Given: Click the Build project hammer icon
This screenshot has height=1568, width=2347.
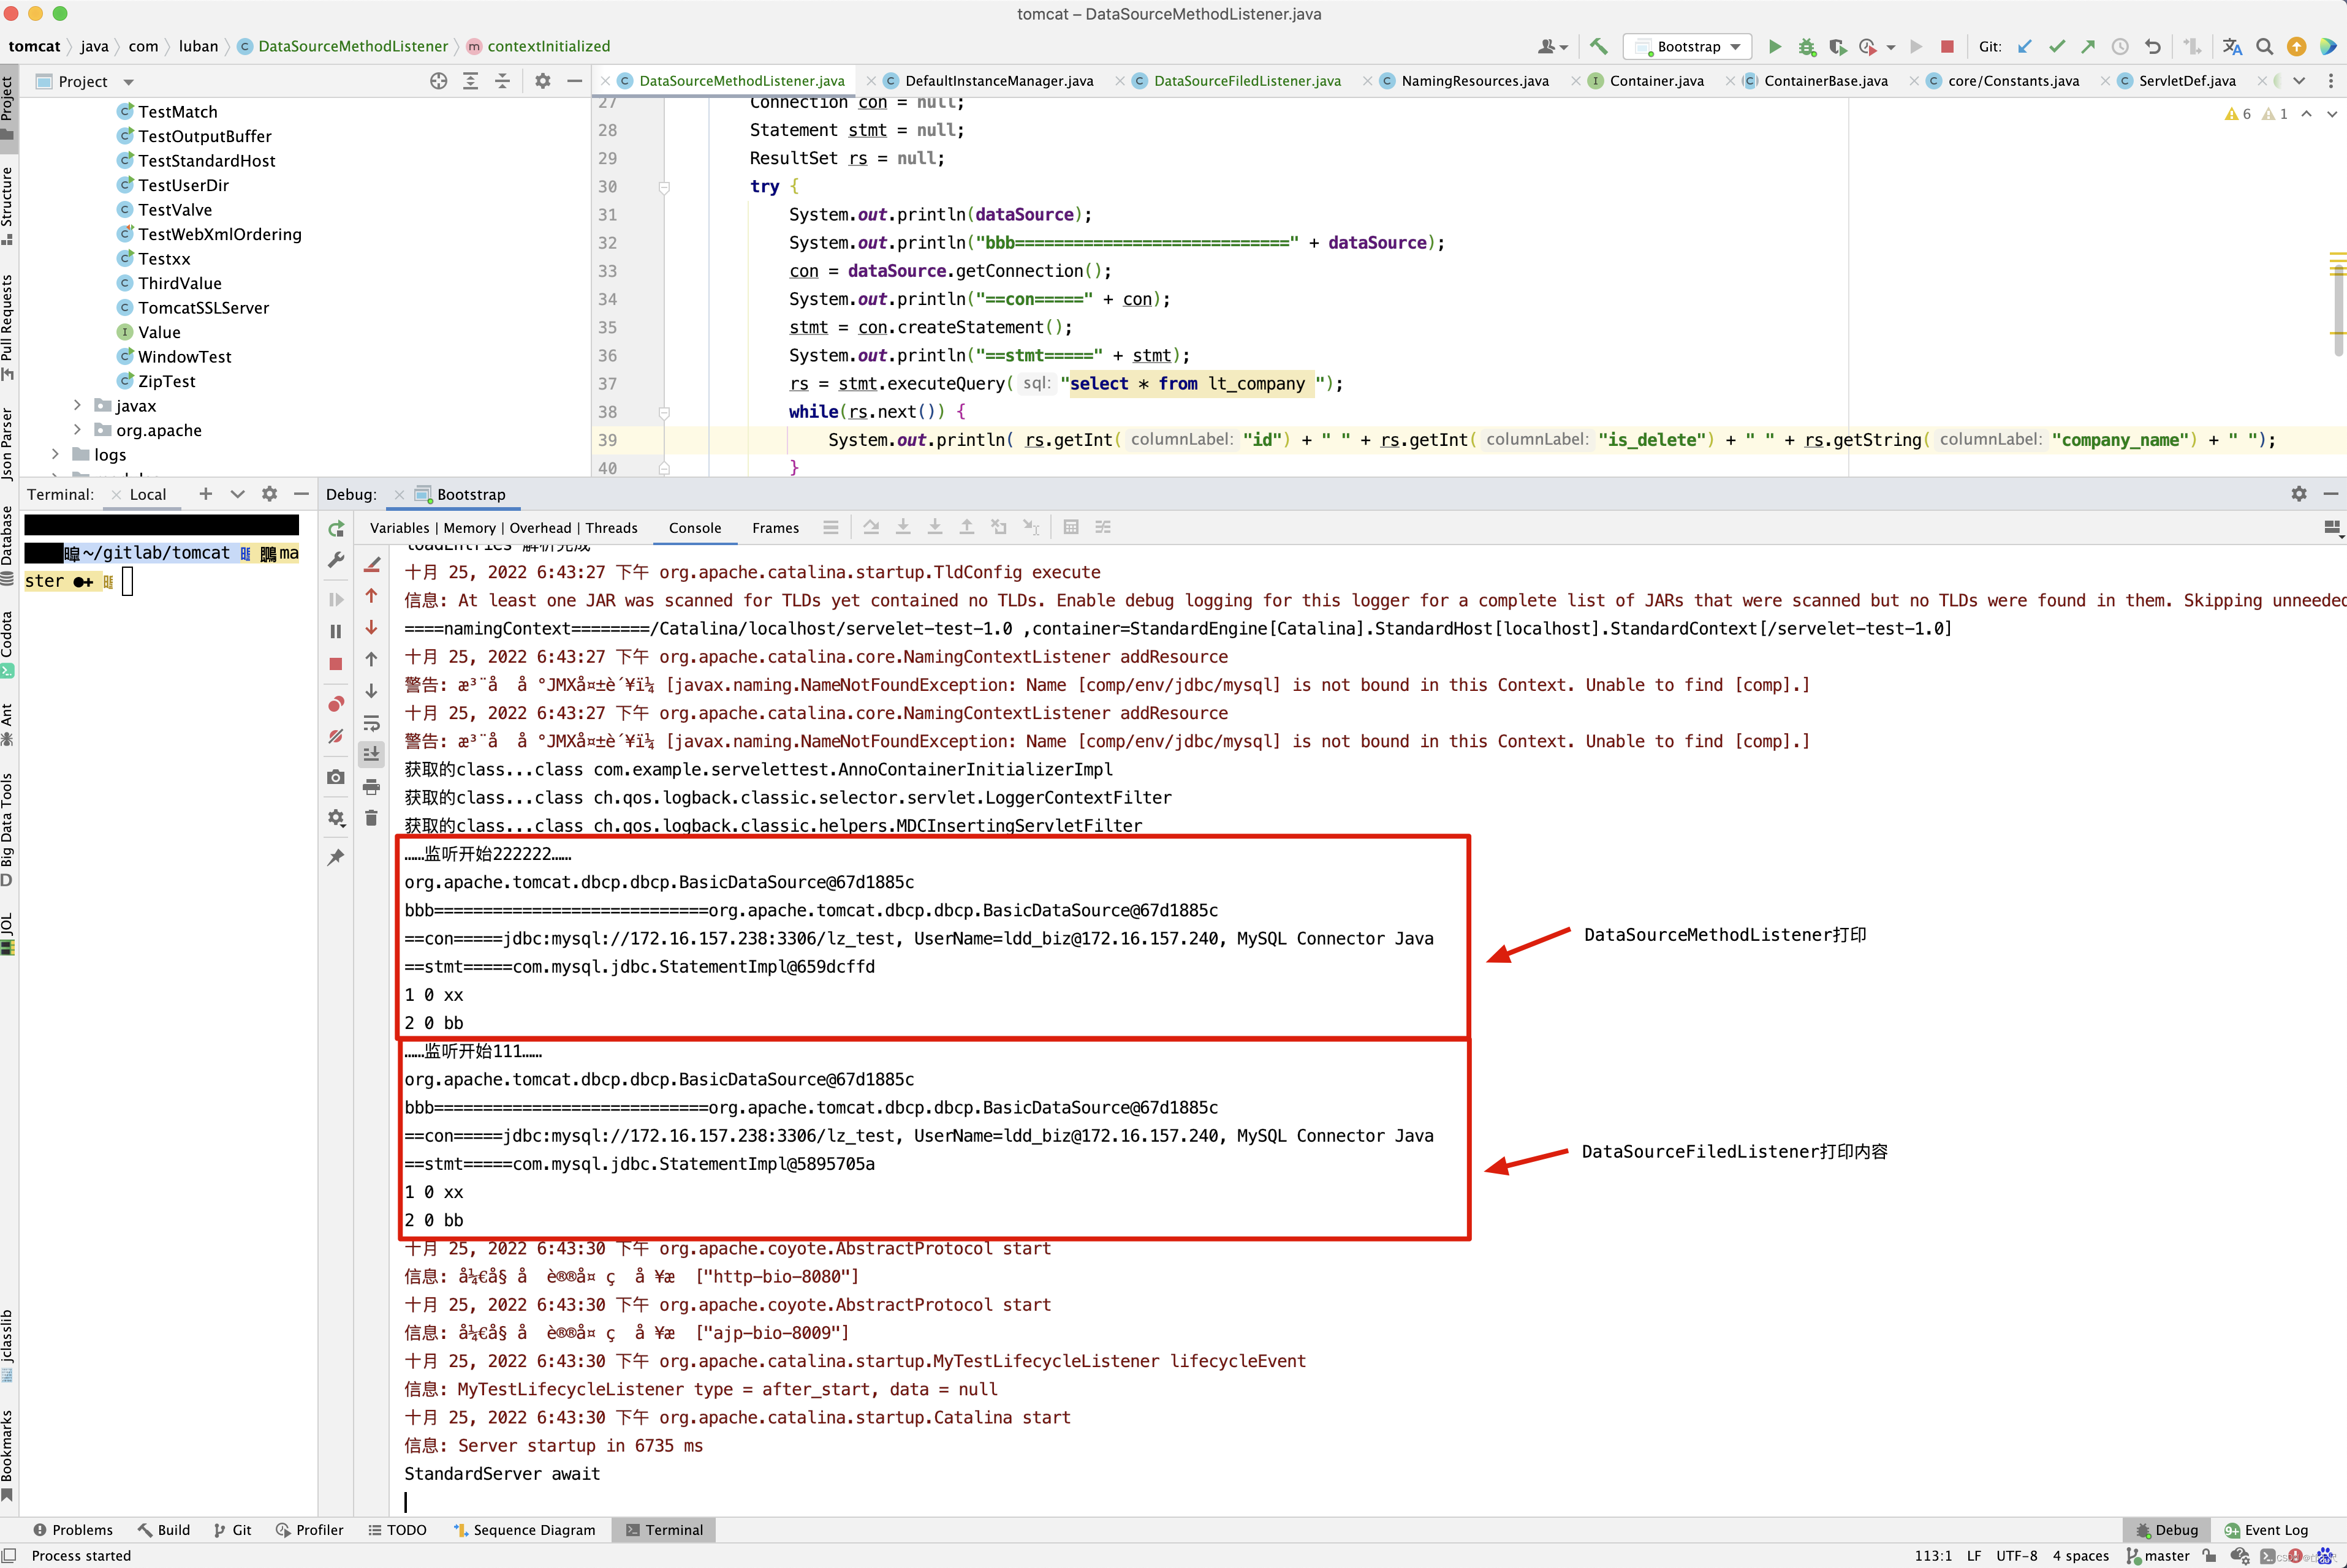Looking at the screenshot, I should coord(1598,46).
